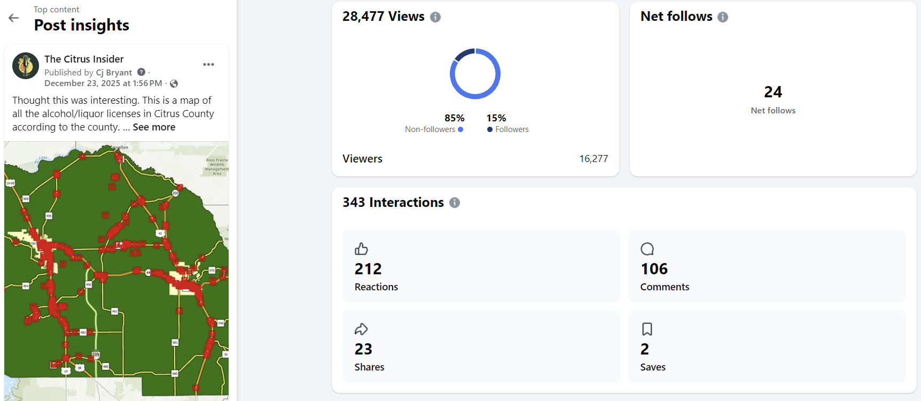Click the Saves bookmark icon

(647, 329)
